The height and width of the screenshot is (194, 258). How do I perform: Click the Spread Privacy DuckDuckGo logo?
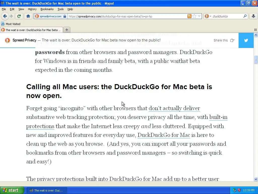[7, 40]
